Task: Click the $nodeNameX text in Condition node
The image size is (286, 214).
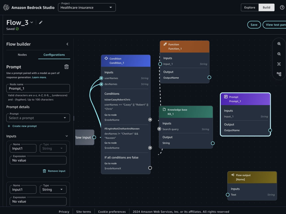Action: tap(113, 168)
